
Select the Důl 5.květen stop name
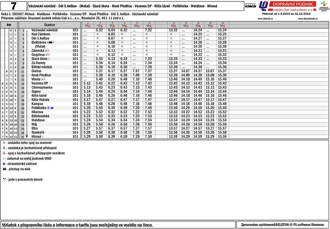point(41,38)
